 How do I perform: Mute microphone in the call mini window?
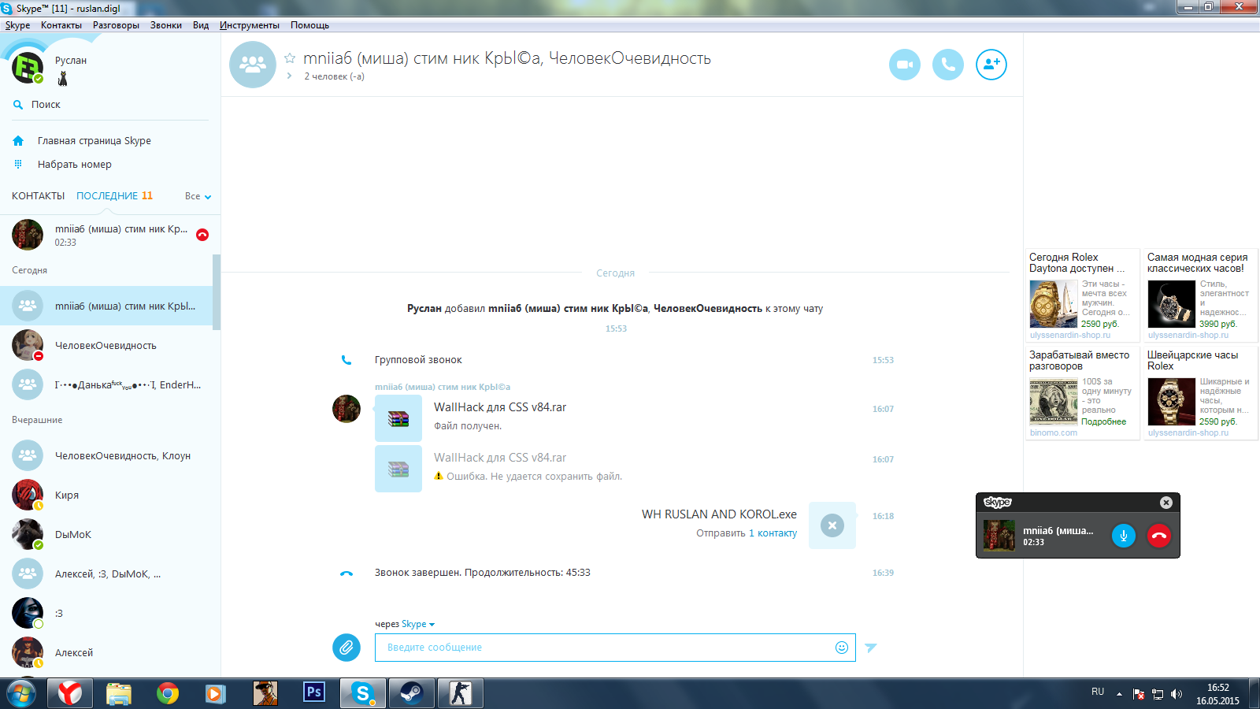tap(1124, 536)
